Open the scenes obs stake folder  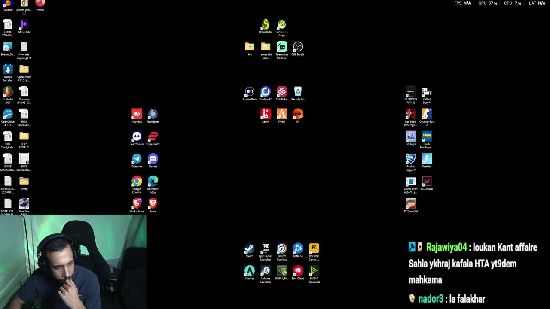[x=266, y=51]
